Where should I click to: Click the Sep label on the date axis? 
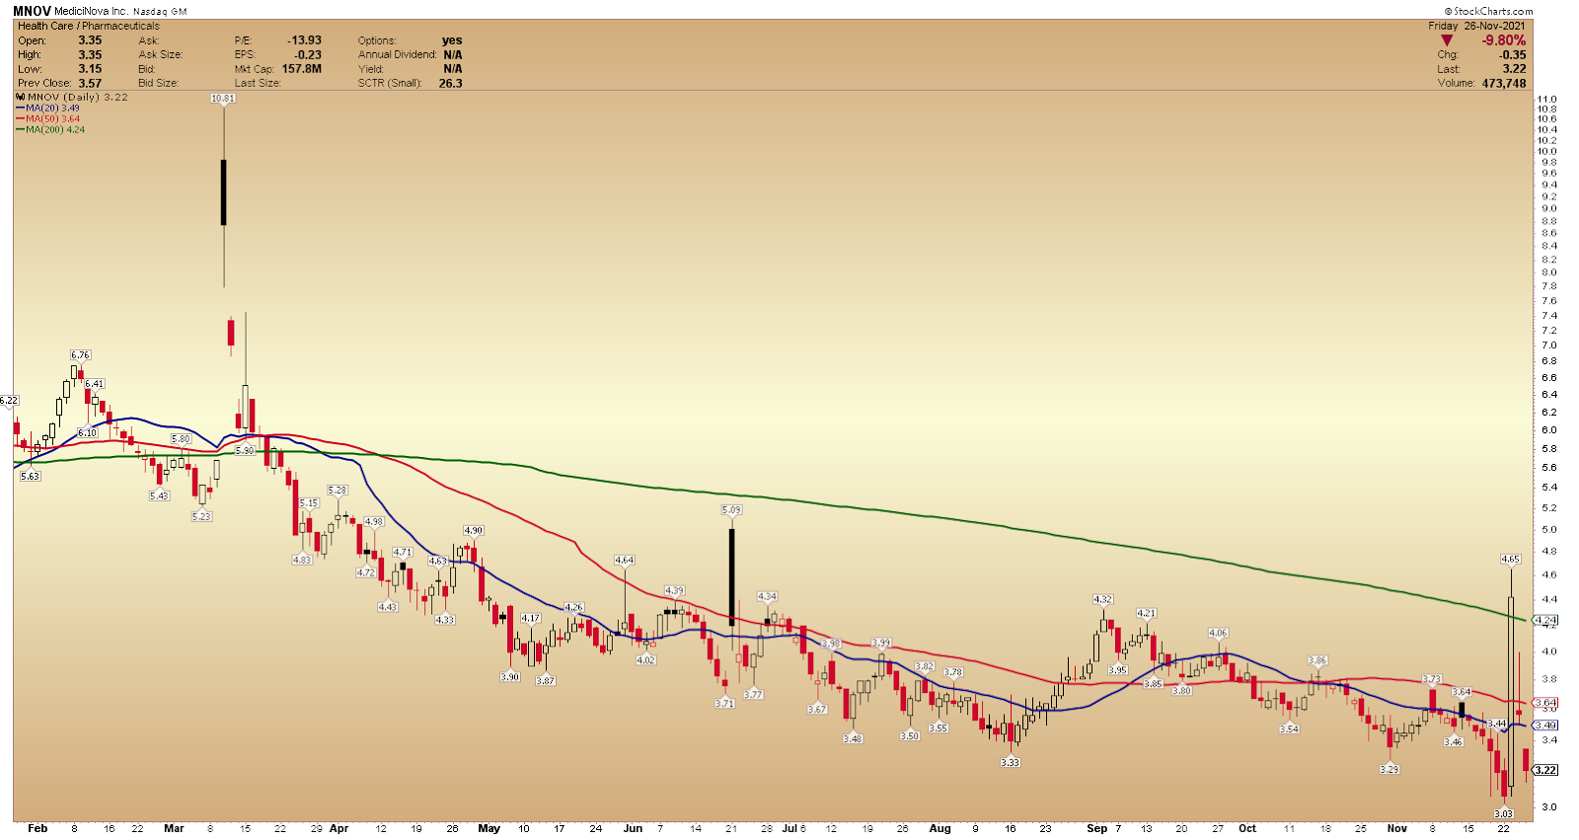click(x=1096, y=828)
